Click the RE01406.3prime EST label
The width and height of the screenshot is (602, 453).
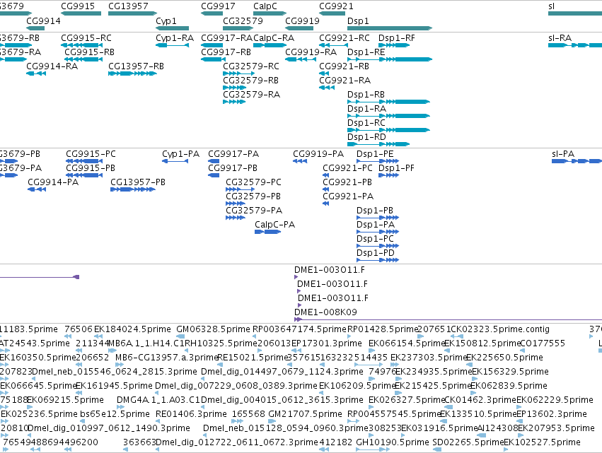point(191,415)
